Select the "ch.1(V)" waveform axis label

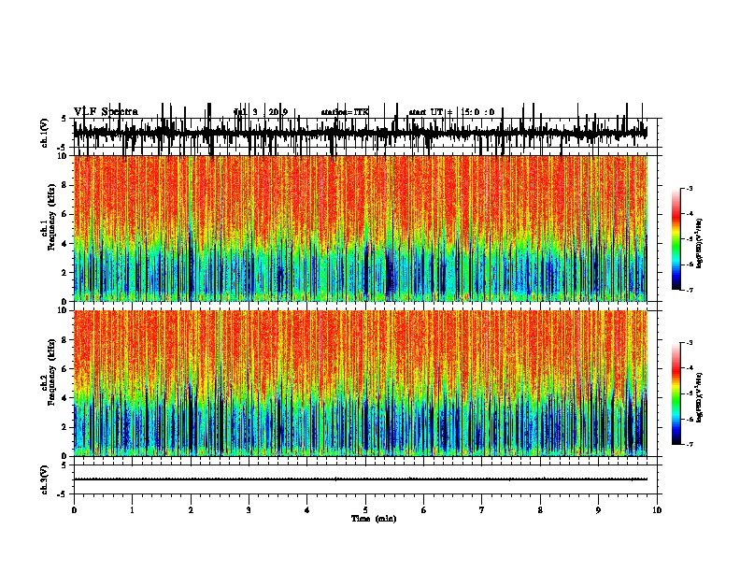(44, 133)
